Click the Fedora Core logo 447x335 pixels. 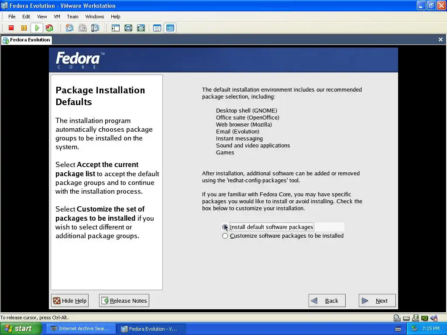click(x=80, y=60)
